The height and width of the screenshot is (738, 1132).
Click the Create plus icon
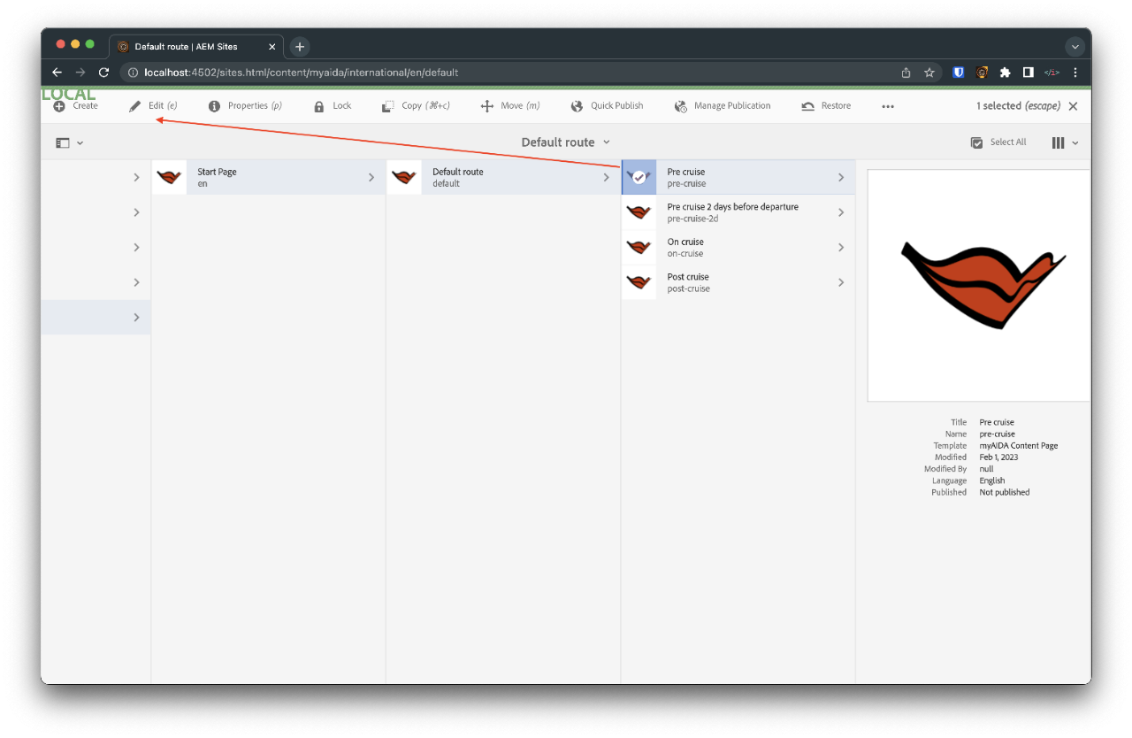pos(59,106)
